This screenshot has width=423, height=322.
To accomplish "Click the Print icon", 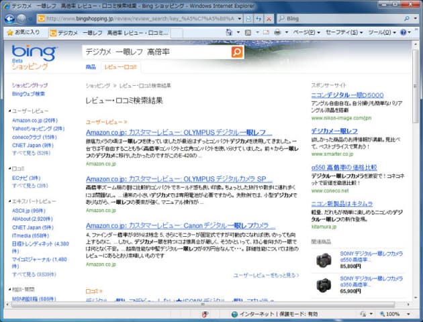I will tap(277, 32).
